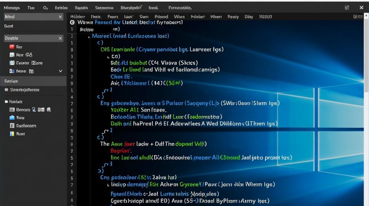Toggle the circle marker on the first code line
This screenshot has width=369, height=206.
point(72,23)
